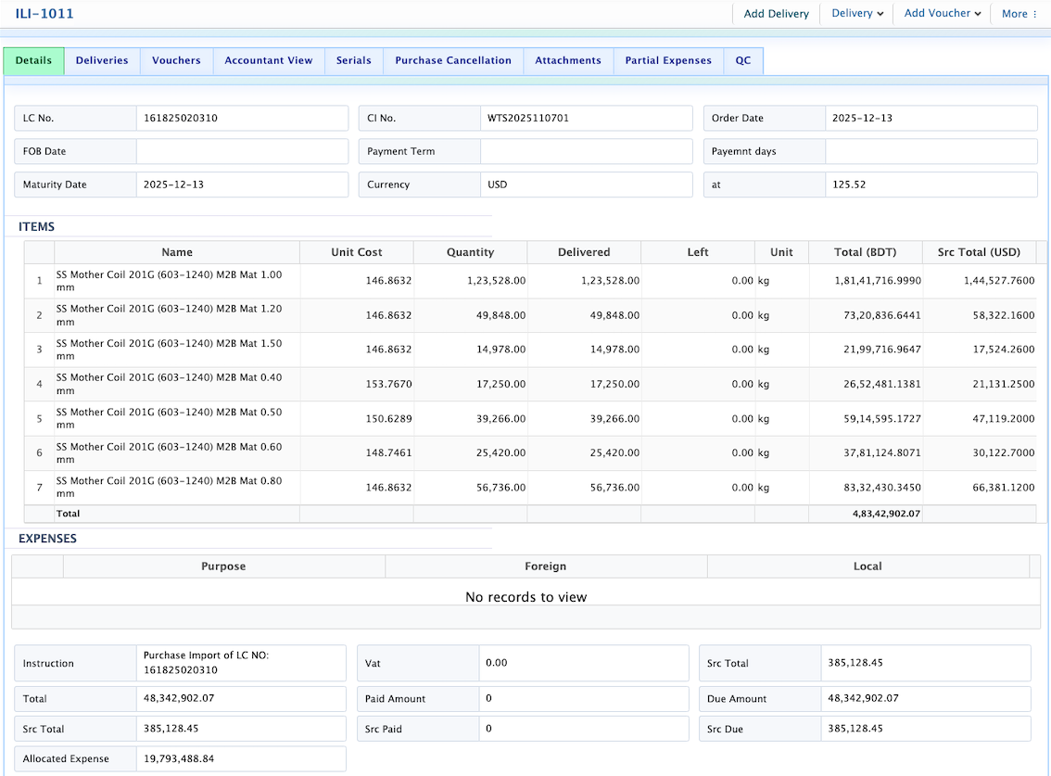1051x776 pixels.
Task: Click the Quantity column header
Action: pyautogui.click(x=471, y=252)
